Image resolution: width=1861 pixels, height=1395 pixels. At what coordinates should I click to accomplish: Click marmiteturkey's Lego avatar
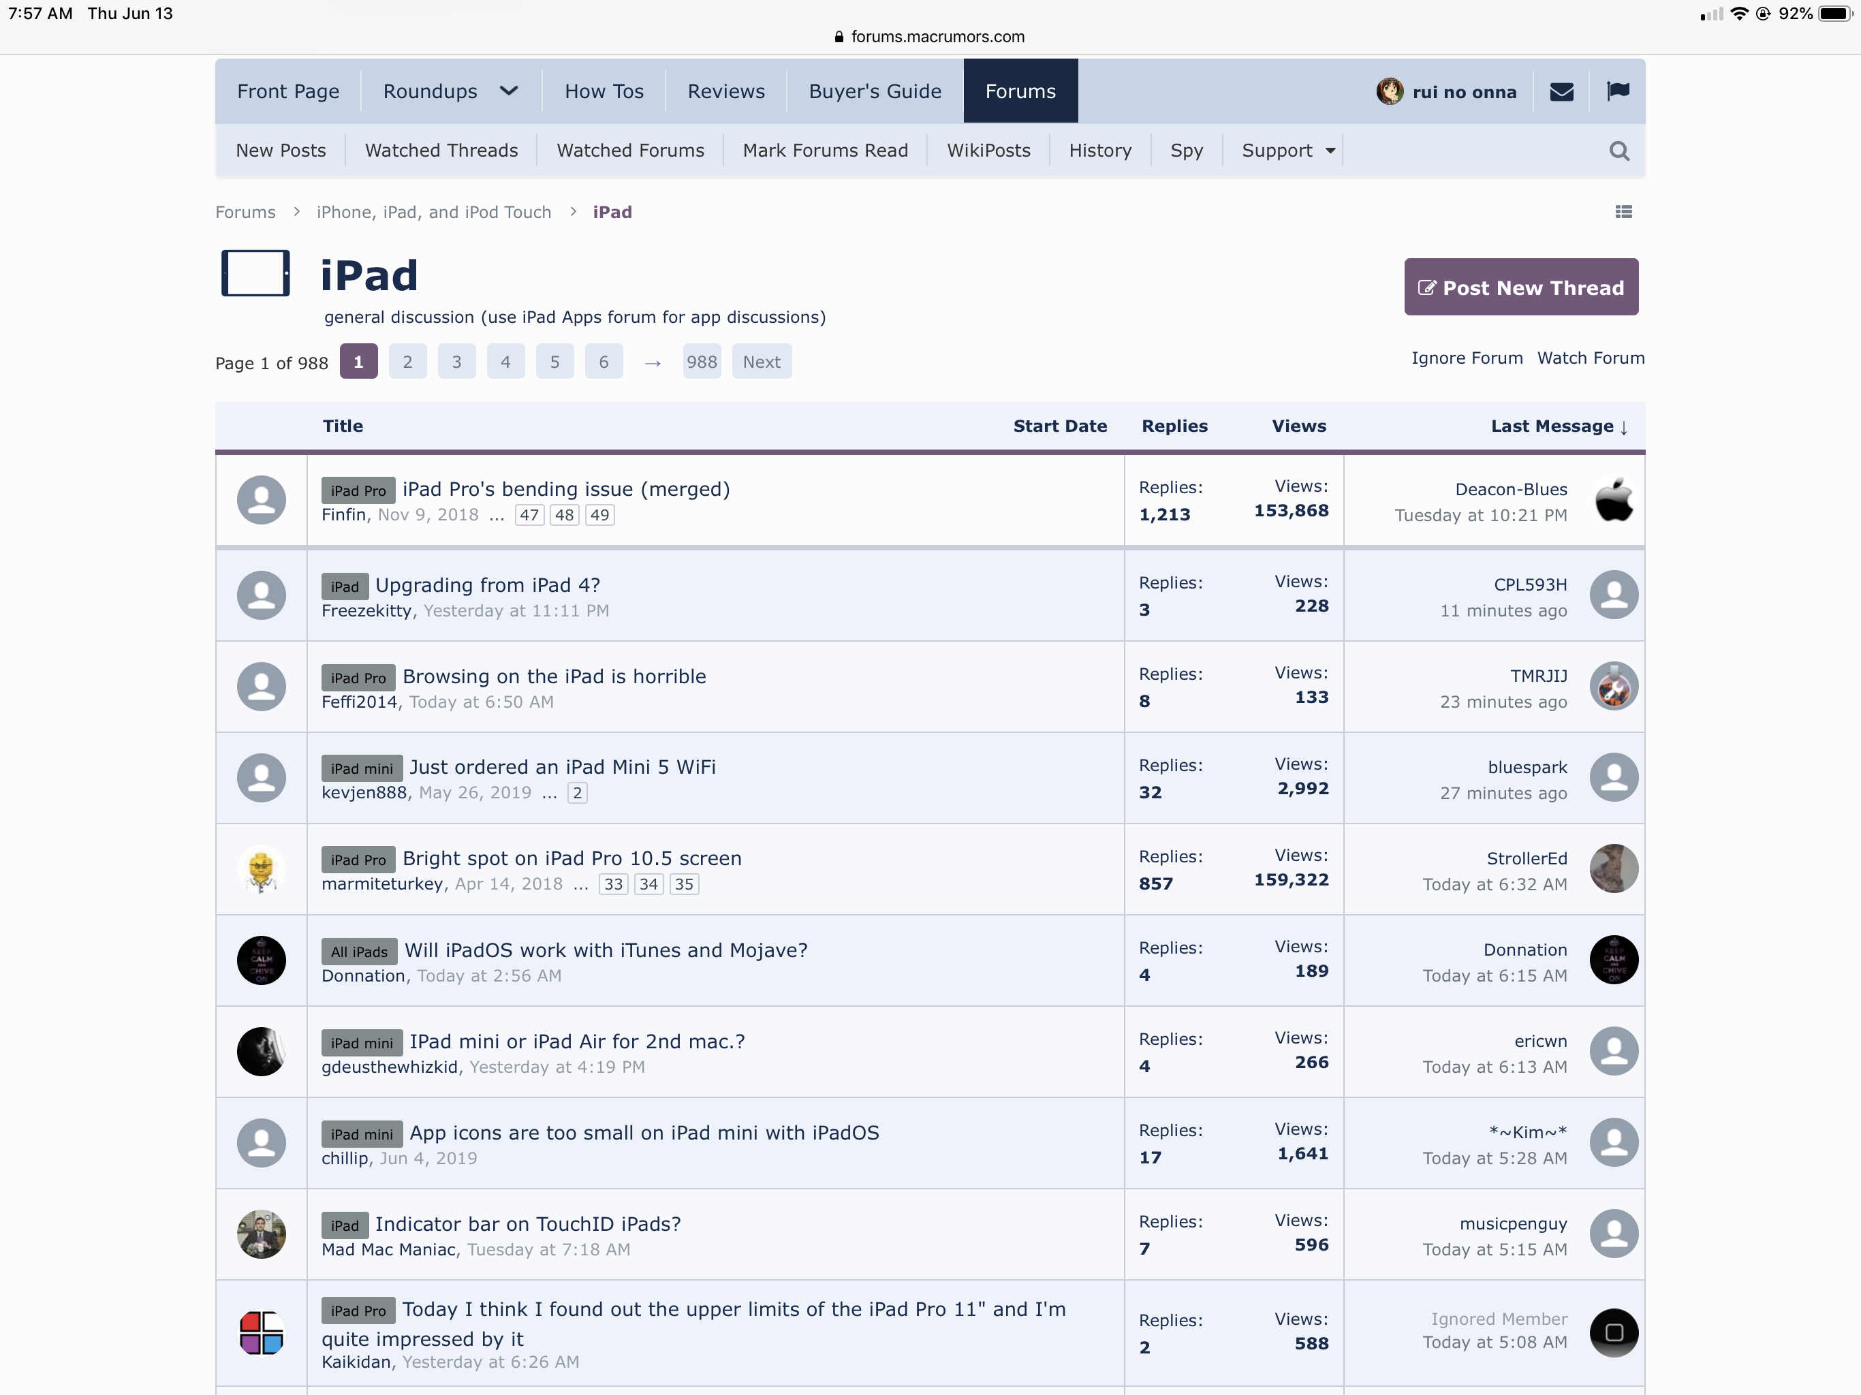point(262,869)
